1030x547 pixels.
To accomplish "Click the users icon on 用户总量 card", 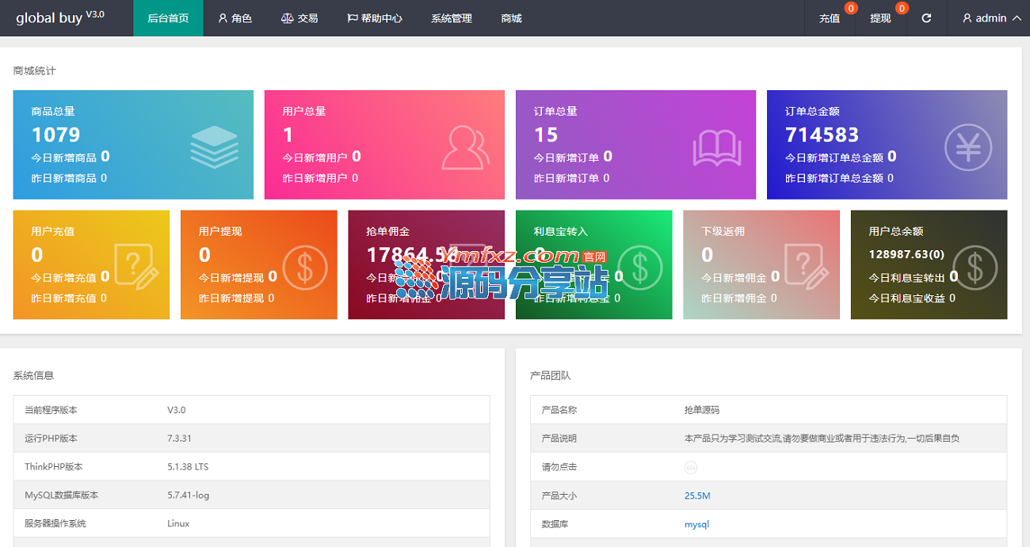I will [464, 147].
